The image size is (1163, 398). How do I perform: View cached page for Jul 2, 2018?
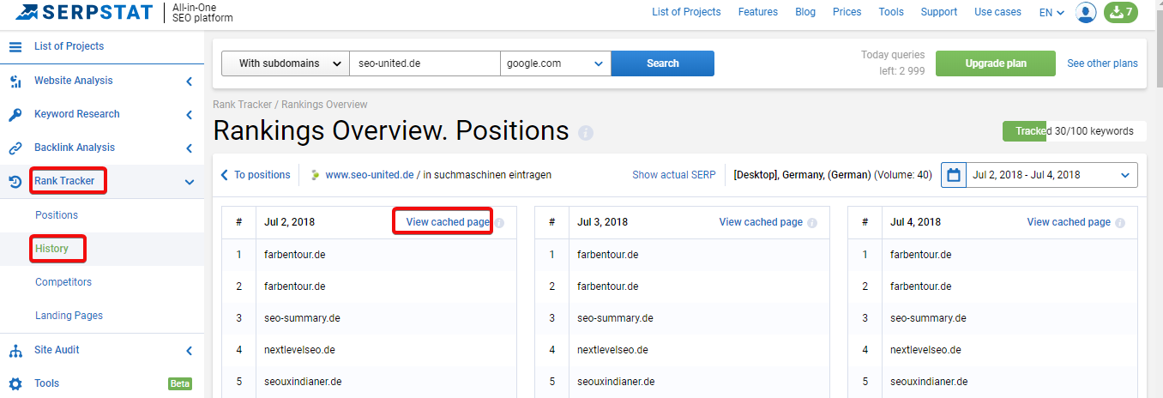pyautogui.click(x=448, y=222)
